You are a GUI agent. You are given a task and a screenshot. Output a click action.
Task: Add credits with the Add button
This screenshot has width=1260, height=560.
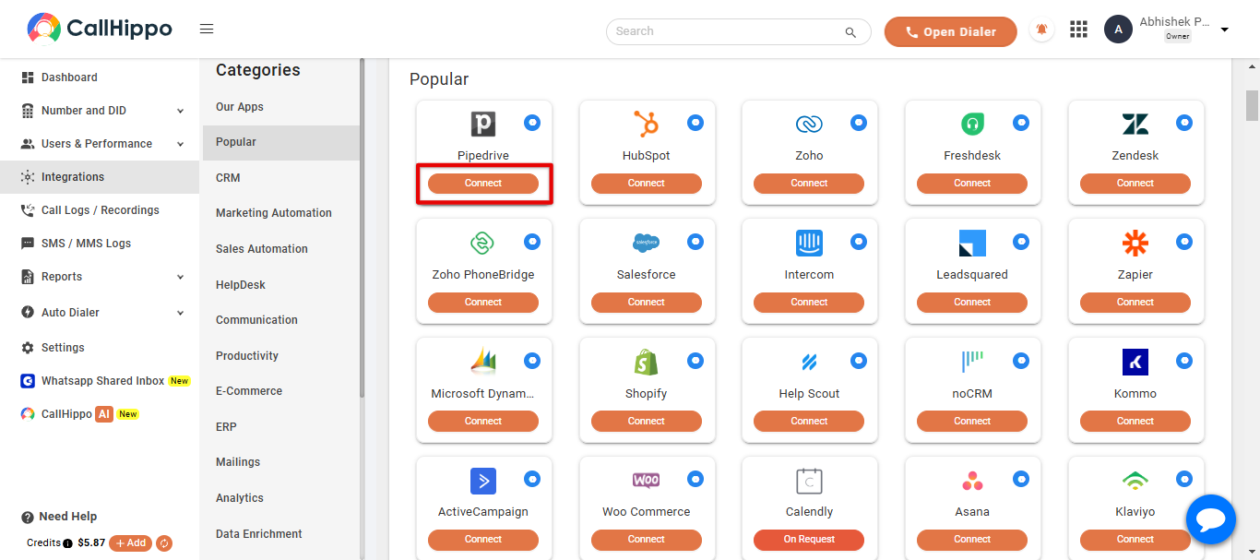[x=130, y=543]
